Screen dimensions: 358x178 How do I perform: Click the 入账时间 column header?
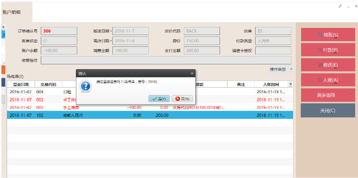pyautogui.click(x=272, y=84)
